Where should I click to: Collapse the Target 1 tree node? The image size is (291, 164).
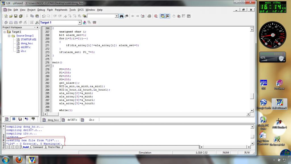5,32
